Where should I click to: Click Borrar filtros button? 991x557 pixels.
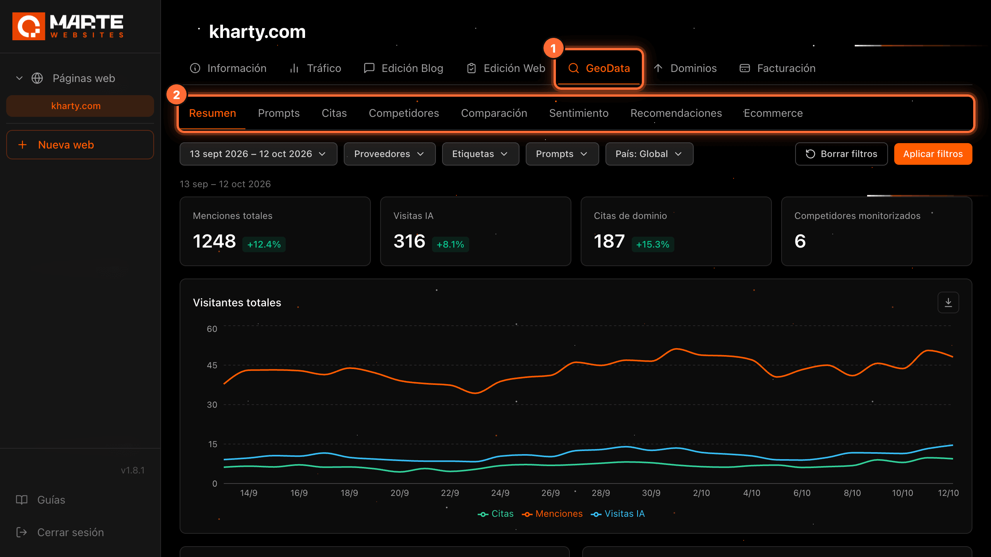[x=841, y=154]
